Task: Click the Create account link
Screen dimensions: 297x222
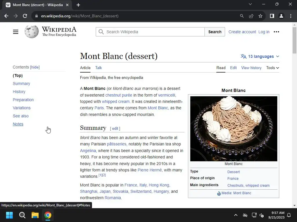Action: tap(242, 32)
